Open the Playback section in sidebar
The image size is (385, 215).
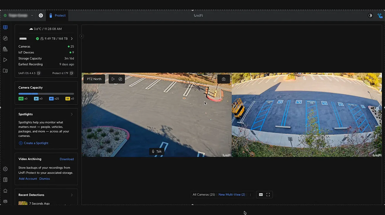tap(5, 60)
